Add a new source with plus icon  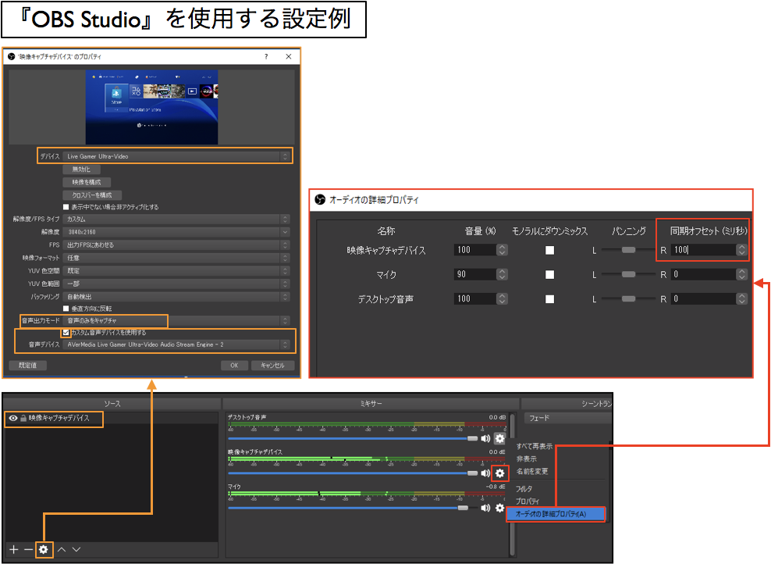pyautogui.click(x=14, y=549)
